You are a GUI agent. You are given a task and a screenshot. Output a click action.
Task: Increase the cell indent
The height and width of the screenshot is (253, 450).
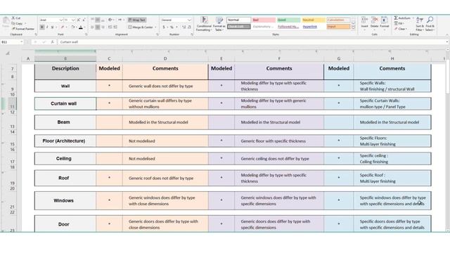pyautogui.click(x=115, y=27)
